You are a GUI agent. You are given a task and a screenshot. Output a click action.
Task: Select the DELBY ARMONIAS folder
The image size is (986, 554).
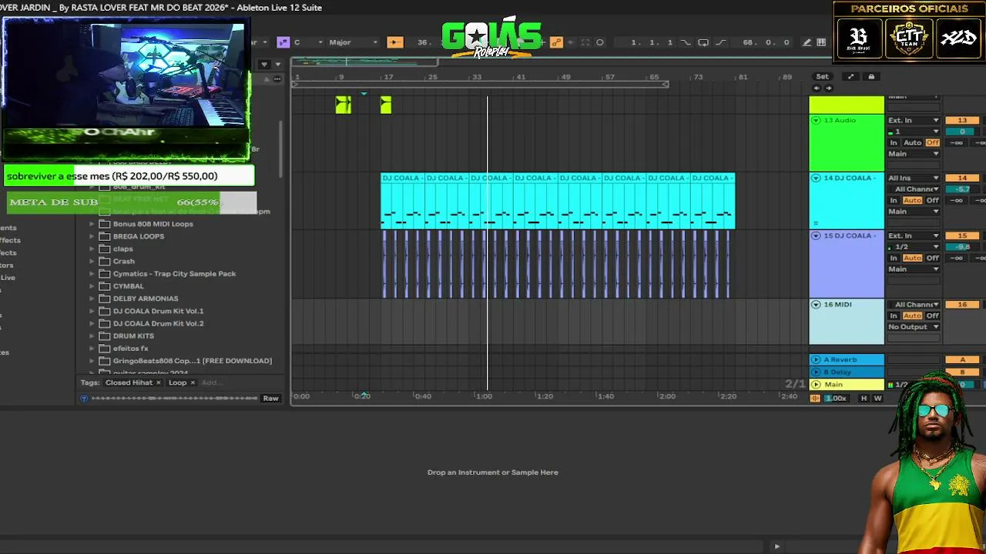pos(146,299)
